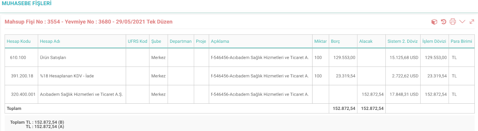Open account code 320.400.001
This screenshot has width=478, height=131.
pyautogui.click(x=23, y=94)
